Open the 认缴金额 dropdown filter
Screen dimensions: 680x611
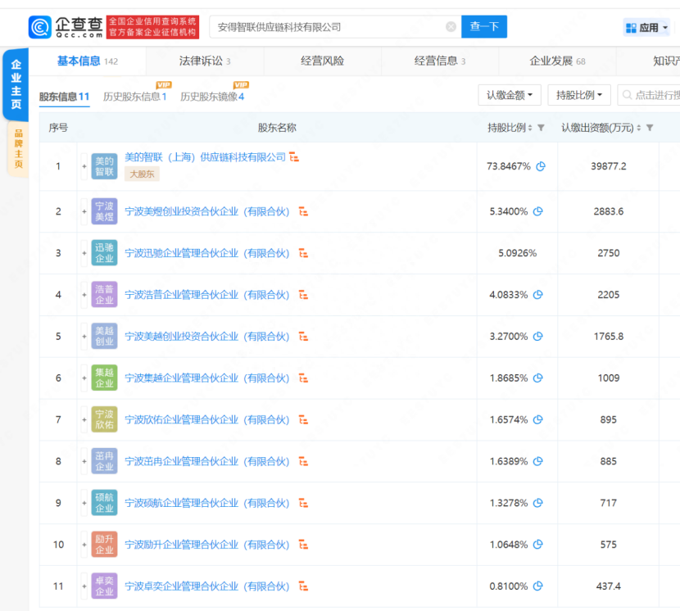[510, 95]
